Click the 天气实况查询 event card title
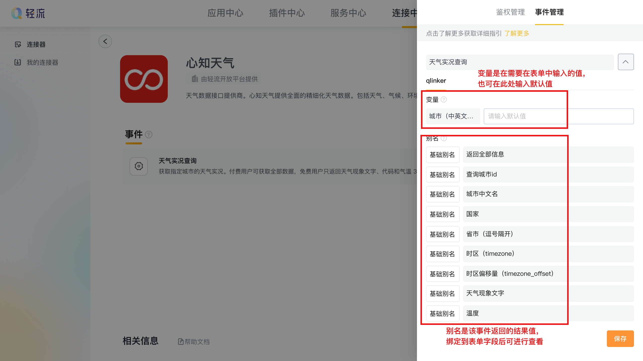The height and width of the screenshot is (361, 643). [177, 161]
